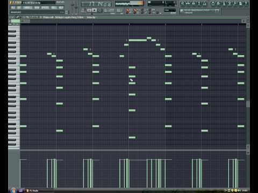
Task: Click the arrow button on news panel
Action: point(217,11)
